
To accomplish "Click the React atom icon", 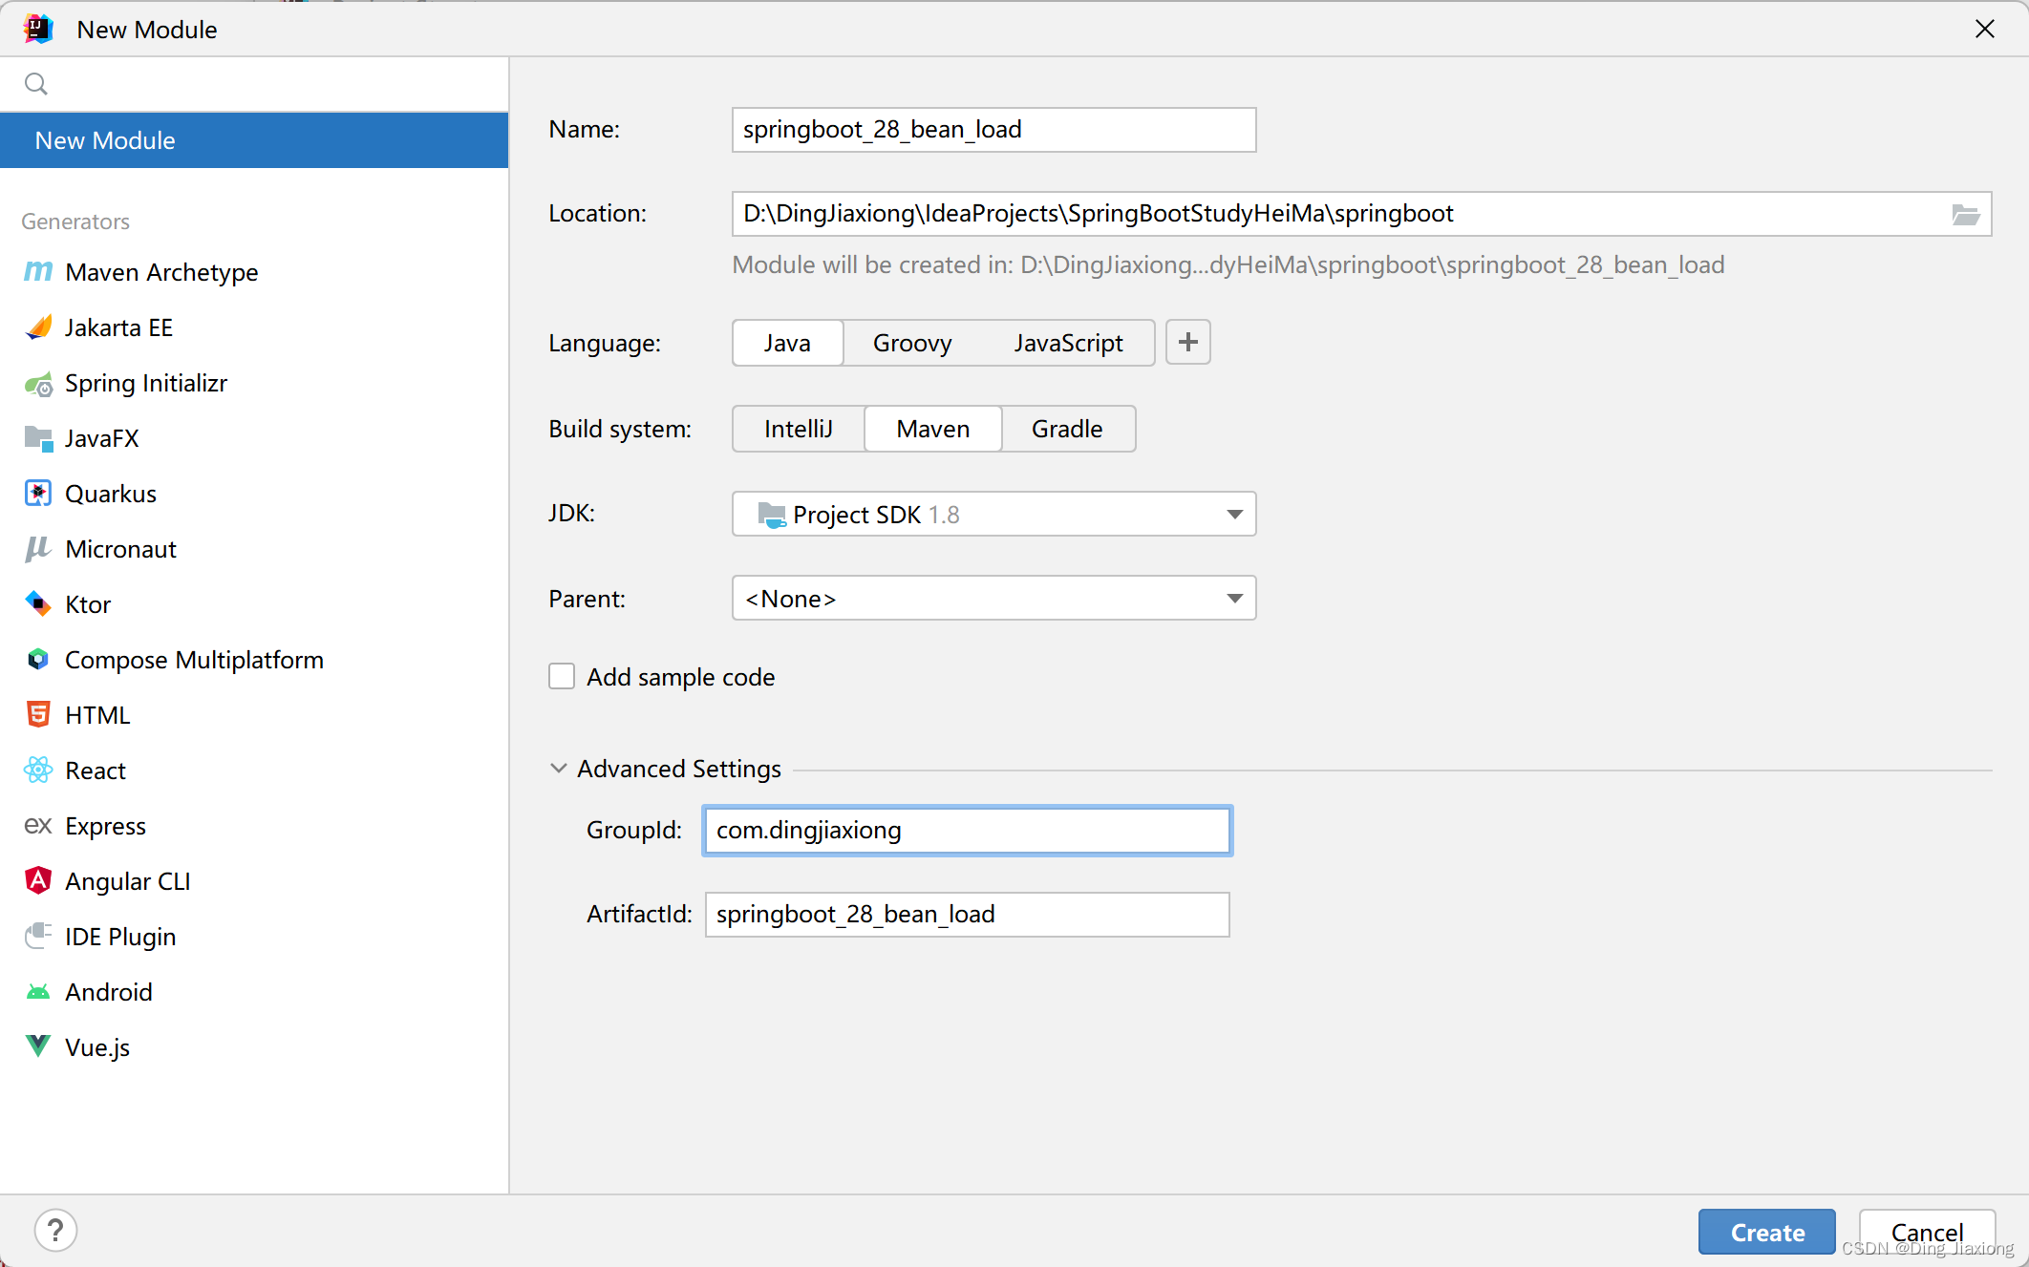I will pos(38,770).
